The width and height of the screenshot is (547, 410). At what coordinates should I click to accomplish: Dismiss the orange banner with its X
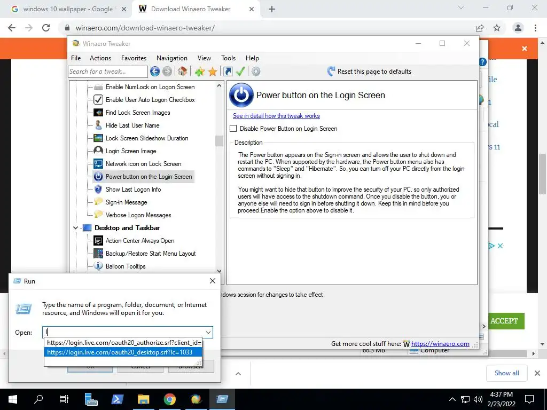tap(525, 49)
